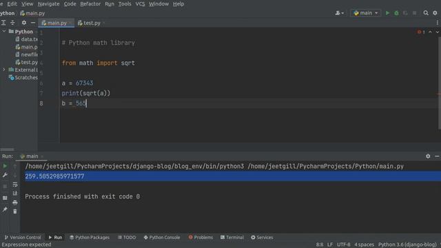Open Services tool window
Screen dimensions: 441x248
tap(262, 237)
